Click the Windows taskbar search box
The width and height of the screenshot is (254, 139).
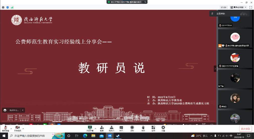36,136
